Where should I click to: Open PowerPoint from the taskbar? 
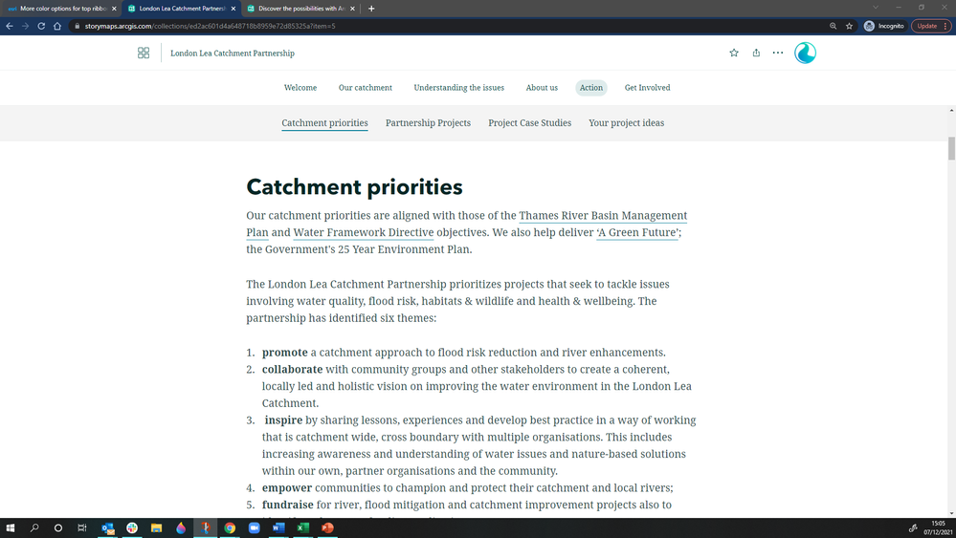[x=327, y=527]
